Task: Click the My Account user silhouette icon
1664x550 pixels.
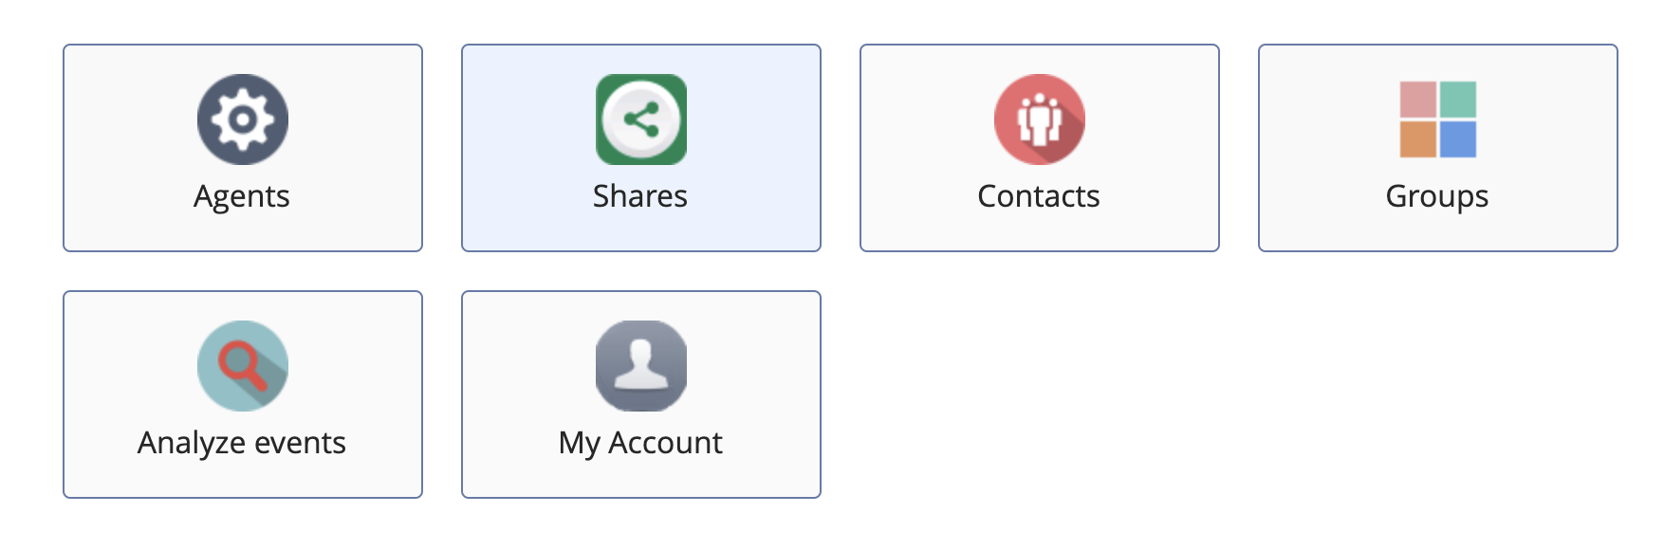Action: click(x=641, y=366)
